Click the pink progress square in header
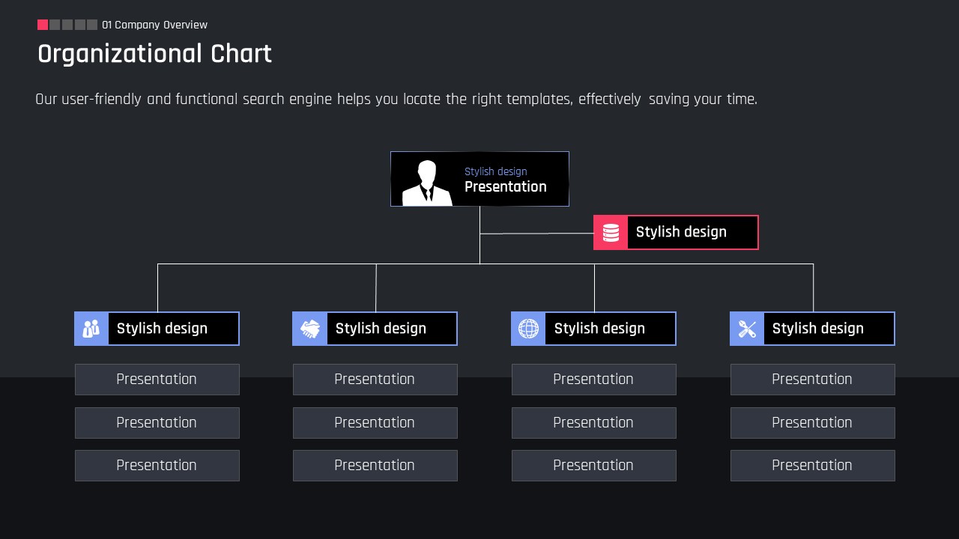The height and width of the screenshot is (539, 959). coord(43,25)
